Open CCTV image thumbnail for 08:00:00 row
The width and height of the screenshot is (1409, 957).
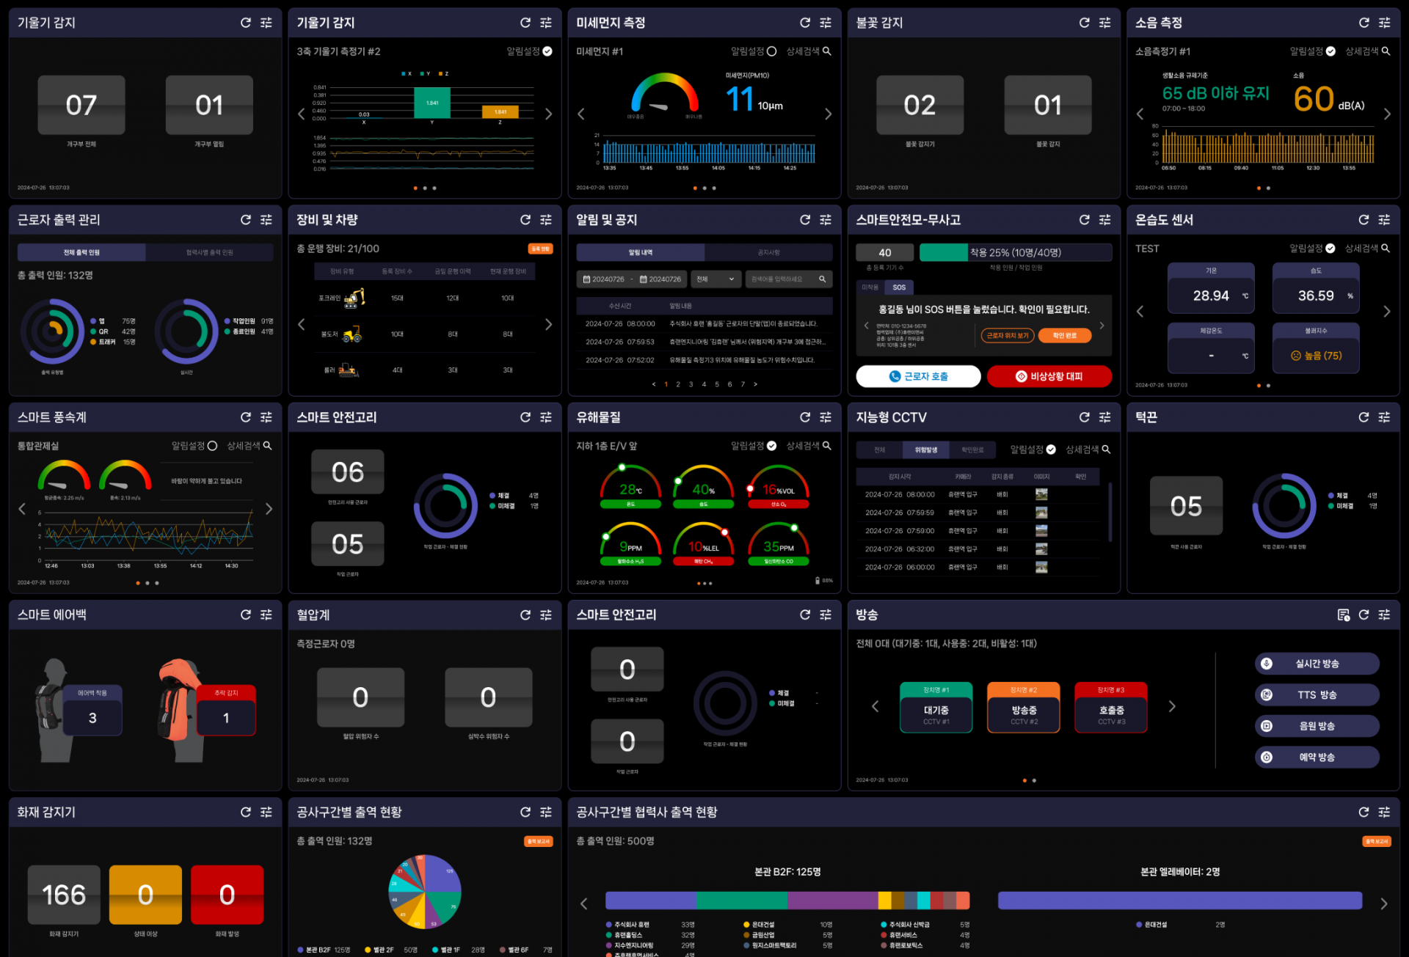(x=1041, y=494)
